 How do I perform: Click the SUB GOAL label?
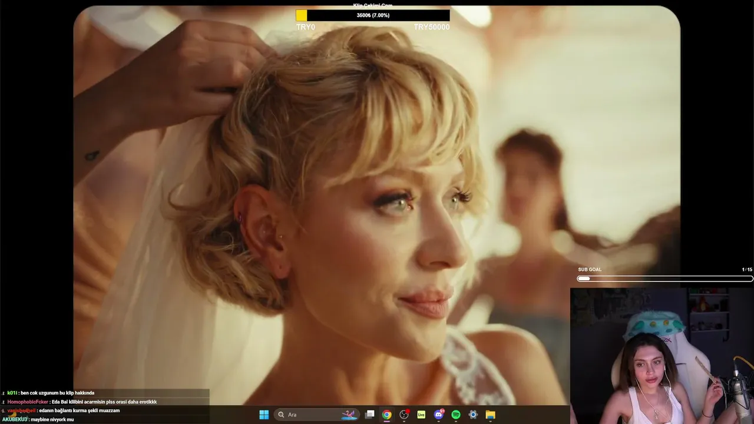tap(590, 270)
